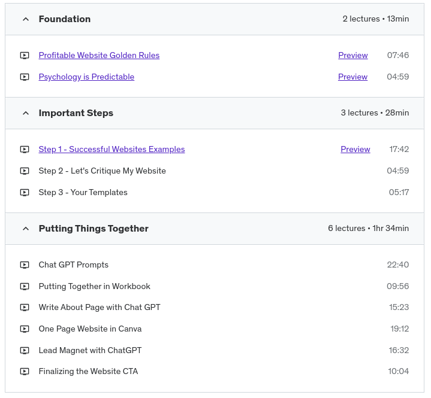
Task: Click video icon next to Psychology is Predictable
Action: [25, 77]
